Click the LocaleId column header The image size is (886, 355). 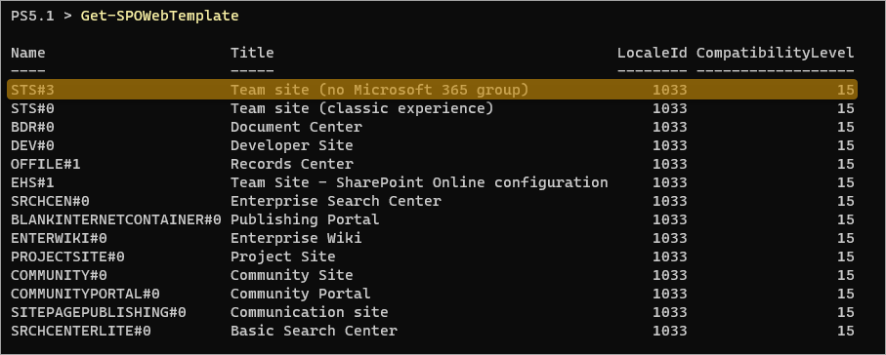653,53
